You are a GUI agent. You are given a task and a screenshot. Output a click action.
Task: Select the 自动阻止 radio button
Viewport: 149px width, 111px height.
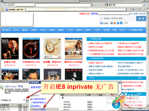pos(0,100)
